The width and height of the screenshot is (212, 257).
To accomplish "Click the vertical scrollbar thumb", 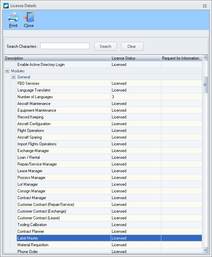I will coord(205,85).
